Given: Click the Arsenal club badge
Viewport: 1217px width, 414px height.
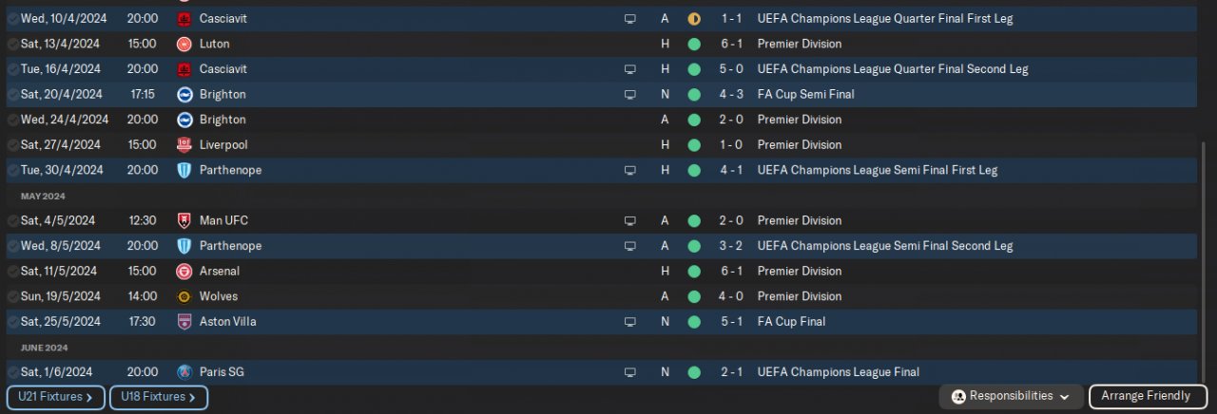Looking at the screenshot, I should click(x=184, y=272).
